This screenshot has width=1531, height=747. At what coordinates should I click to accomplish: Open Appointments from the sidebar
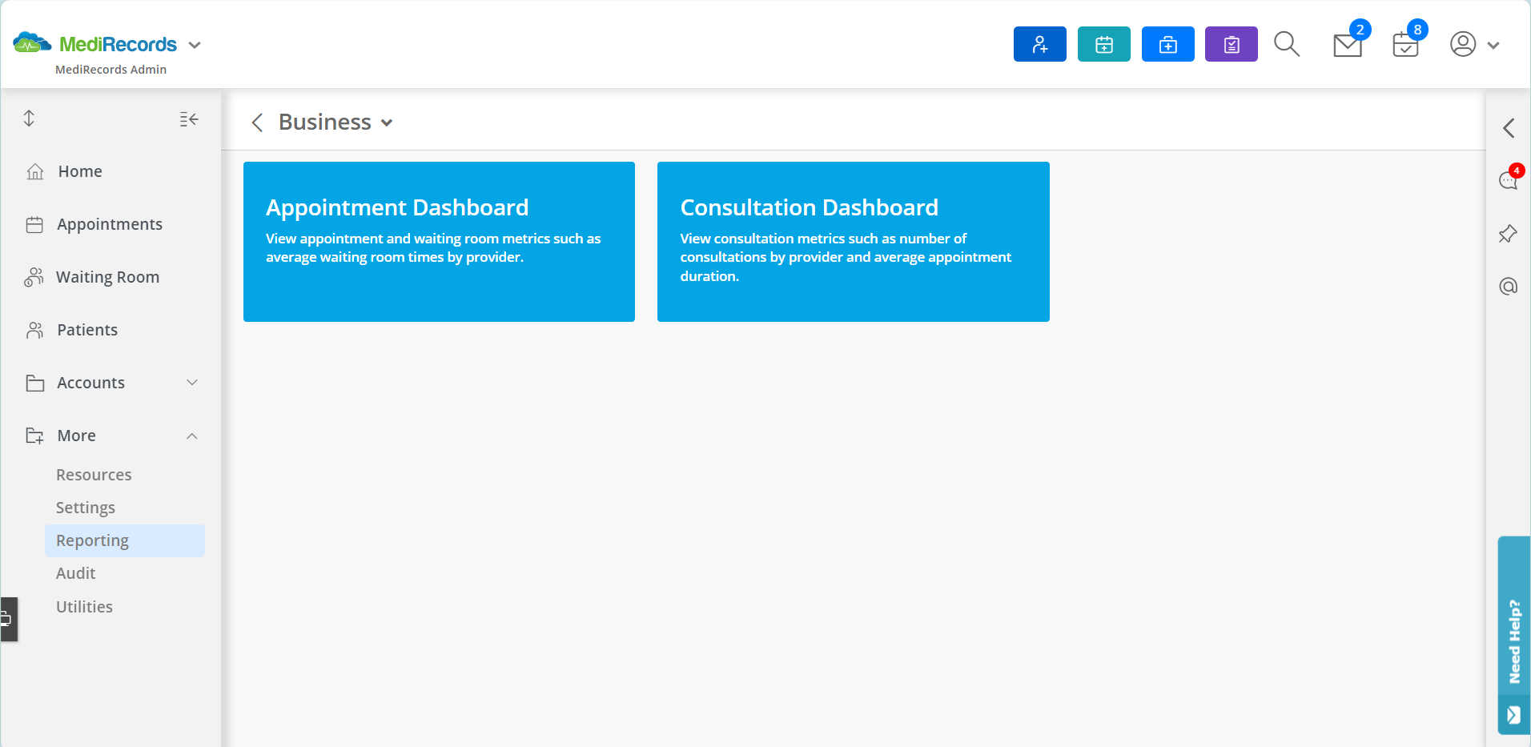pos(110,224)
